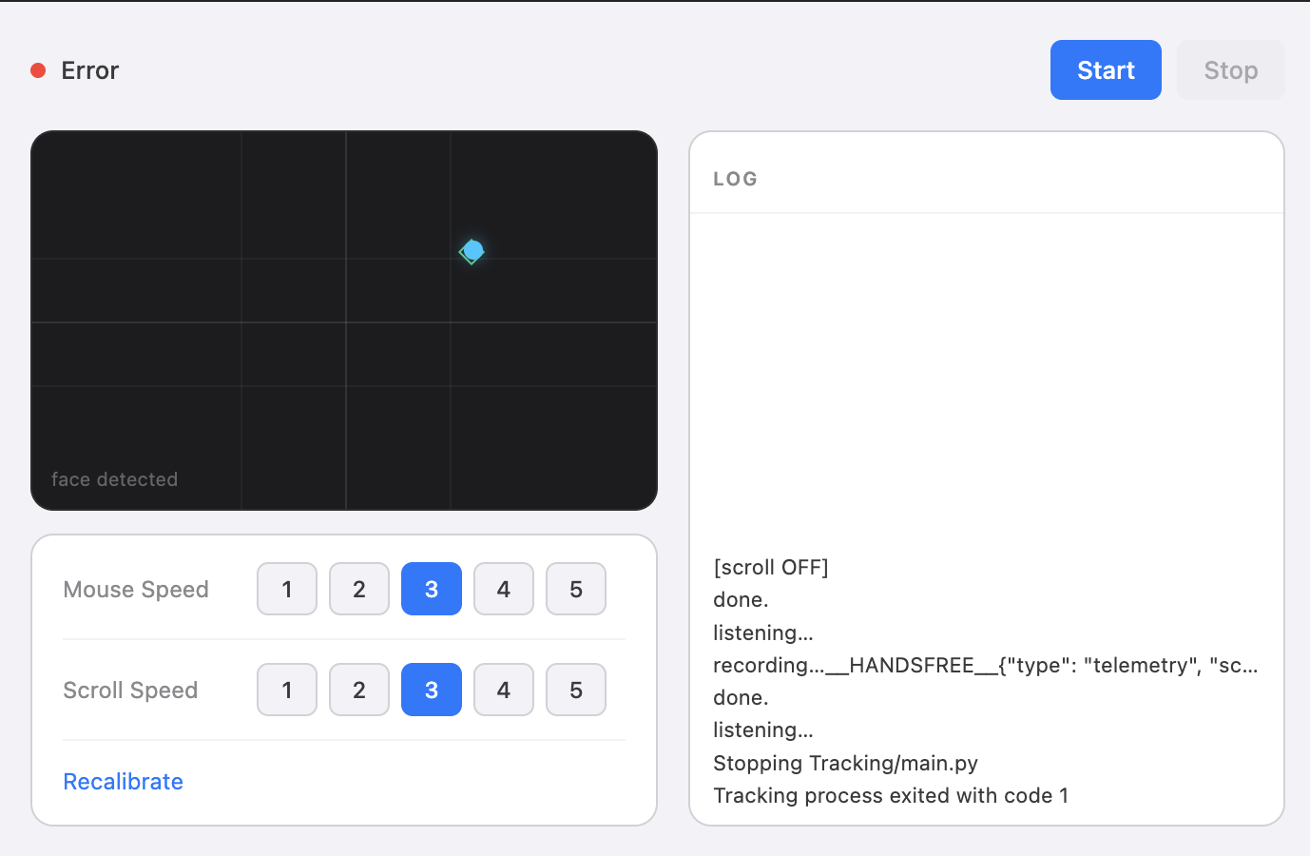Viewport: 1310px width, 856px height.
Task: Click the Scroll Speed label
Action: 130,691
